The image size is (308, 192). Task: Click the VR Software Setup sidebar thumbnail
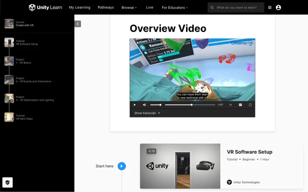9,42
